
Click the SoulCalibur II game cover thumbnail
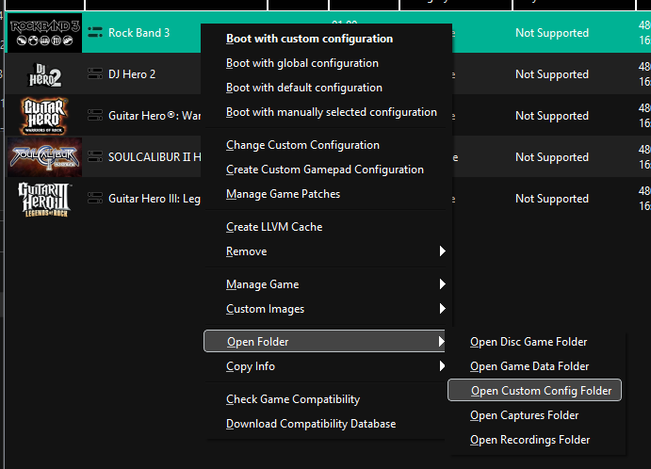click(45, 157)
